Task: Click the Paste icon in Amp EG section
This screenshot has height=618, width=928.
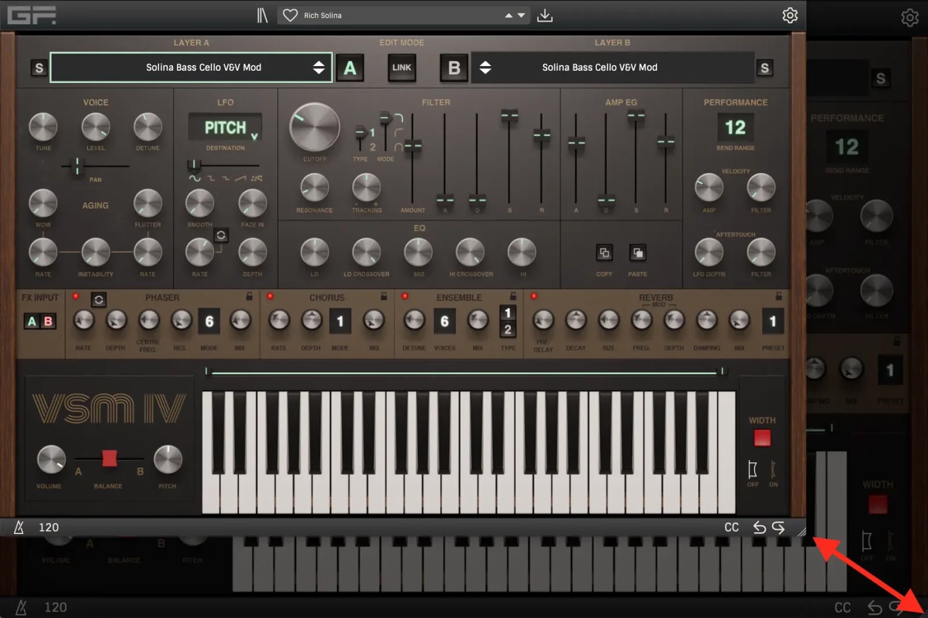Action: (x=638, y=253)
